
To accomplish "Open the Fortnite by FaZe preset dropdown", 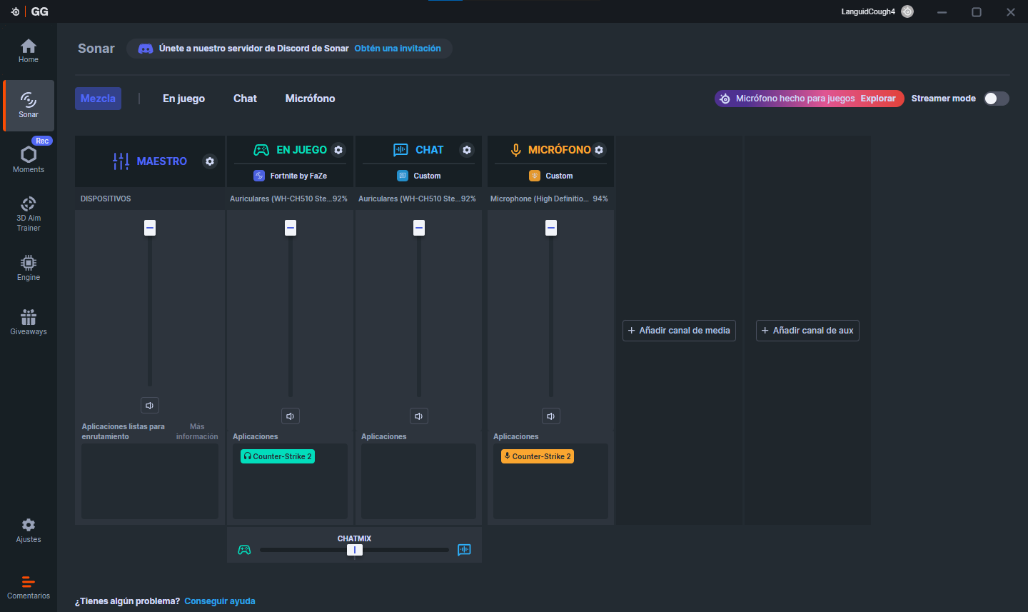I will click(x=291, y=176).
